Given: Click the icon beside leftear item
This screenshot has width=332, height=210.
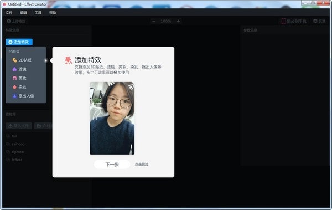Looking at the screenshot, I should point(8,160).
